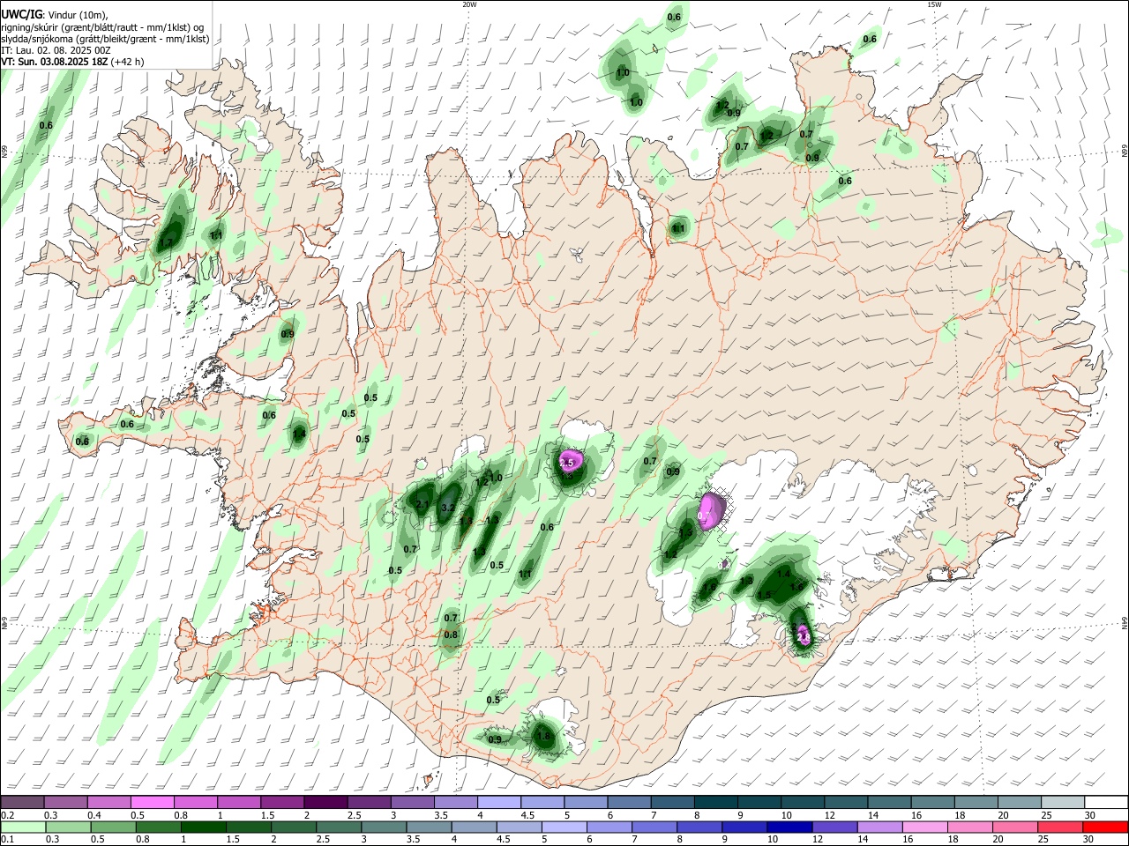This screenshot has height=846, width=1129.
Task: Click the bright red 30 mm rain swatch
Action: (x=1106, y=827)
